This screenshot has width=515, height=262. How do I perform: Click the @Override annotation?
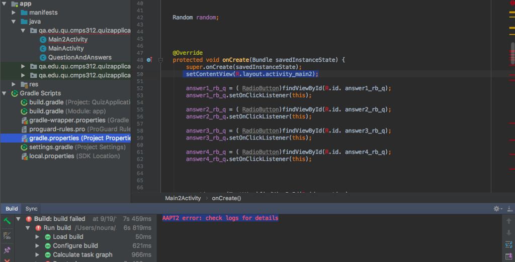pos(188,53)
